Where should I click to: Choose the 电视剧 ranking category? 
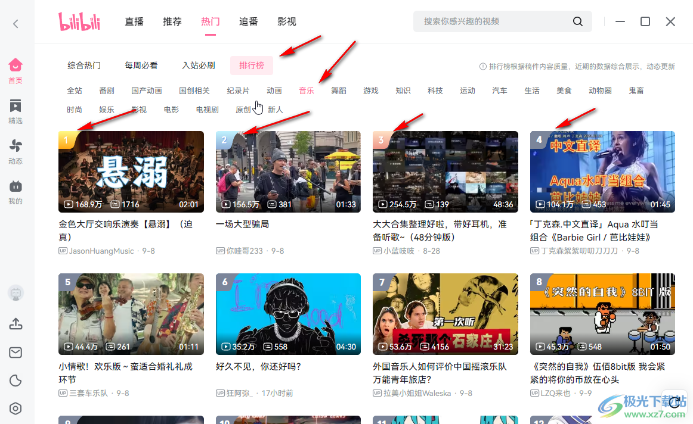(x=208, y=110)
